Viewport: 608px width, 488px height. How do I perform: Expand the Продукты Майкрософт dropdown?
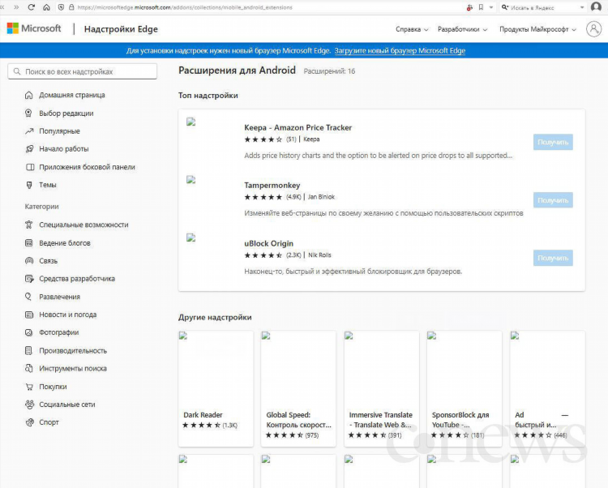537,29
